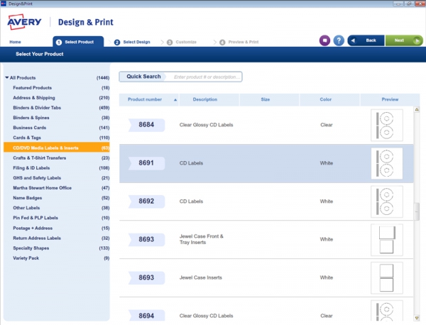Select the Binders & Divider Tabs category
Image resolution: width=426 pixels, height=325 pixels.
pos(57,108)
